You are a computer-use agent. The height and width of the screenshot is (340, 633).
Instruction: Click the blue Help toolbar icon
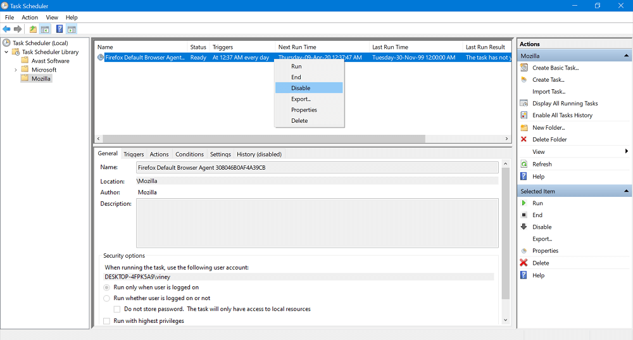tap(60, 29)
